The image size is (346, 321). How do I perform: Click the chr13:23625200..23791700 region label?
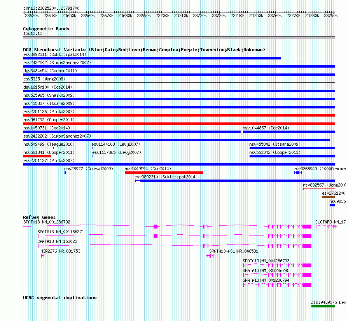[x=51, y=9]
